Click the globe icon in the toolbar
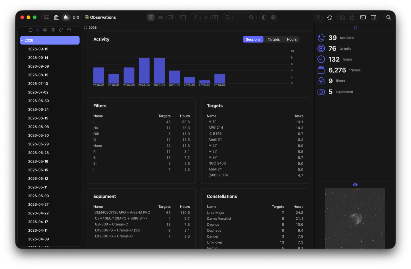Viewport: 411px width, 269px height. tap(273, 17)
